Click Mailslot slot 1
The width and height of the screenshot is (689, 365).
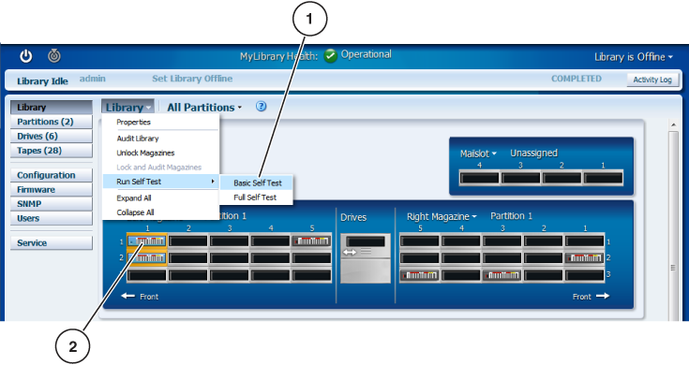point(603,178)
